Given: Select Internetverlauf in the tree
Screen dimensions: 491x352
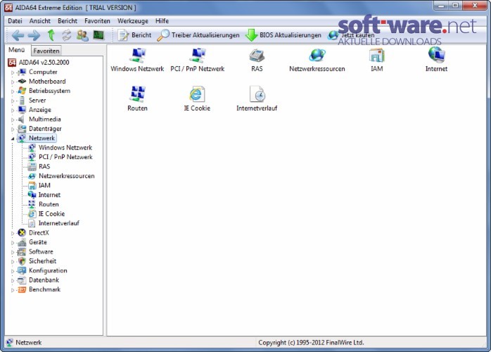Looking at the screenshot, I should coord(58,223).
